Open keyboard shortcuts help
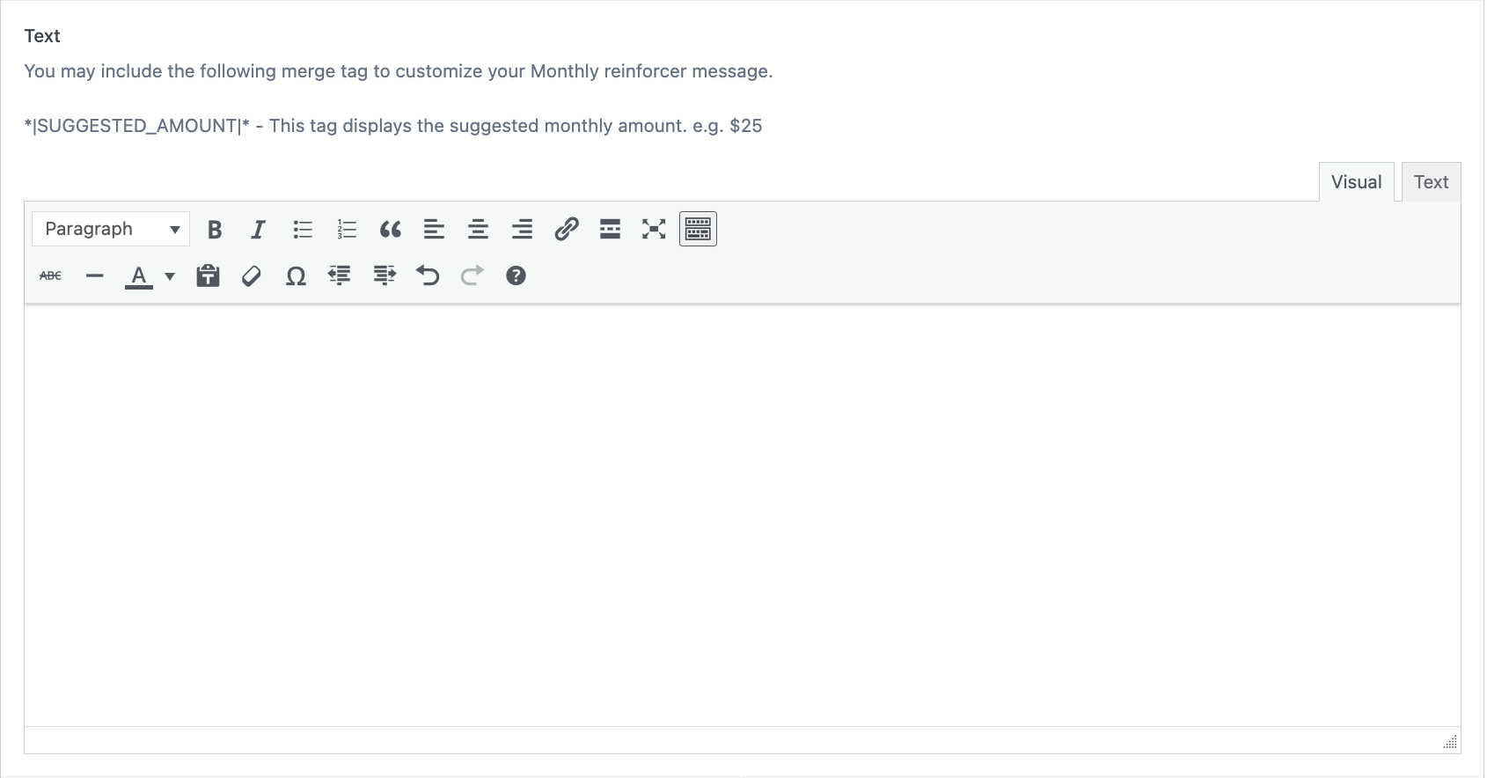 click(x=516, y=276)
